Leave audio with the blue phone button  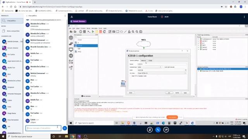[158, 130]
